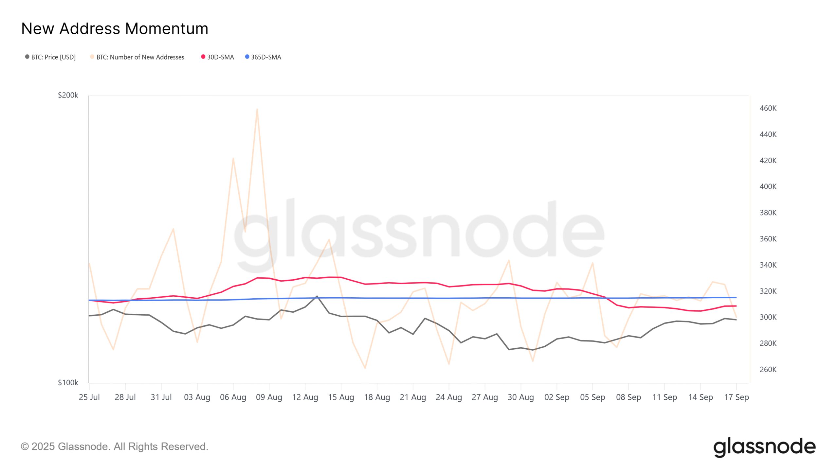
Task: Click the '$100k' left axis label
Action: click(x=68, y=383)
